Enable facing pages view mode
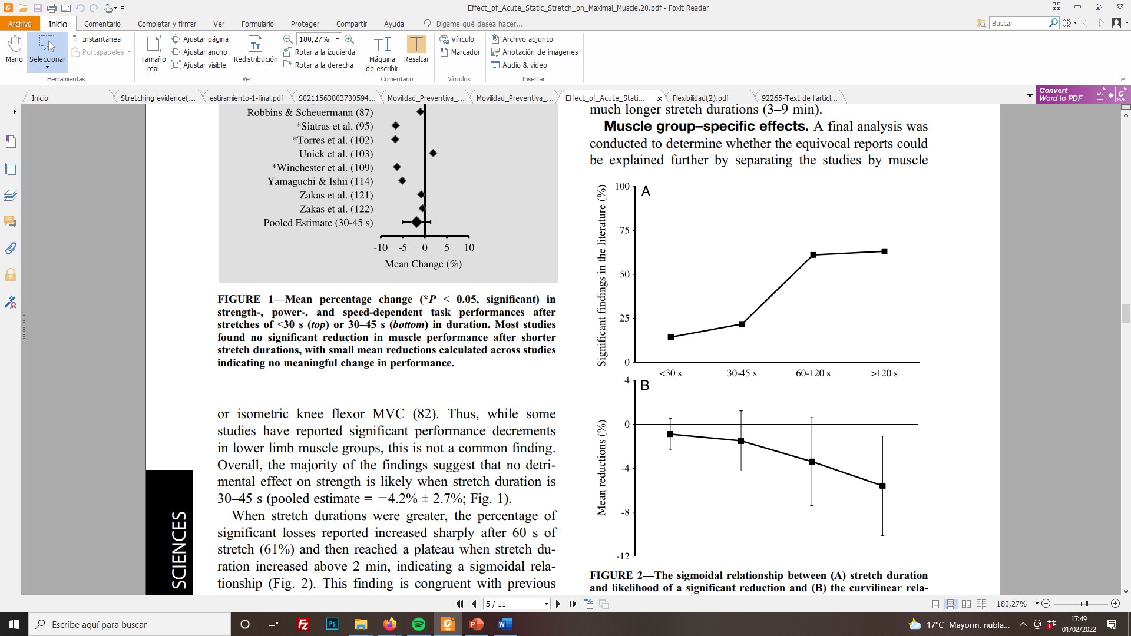The image size is (1131, 636). (x=966, y=604)
